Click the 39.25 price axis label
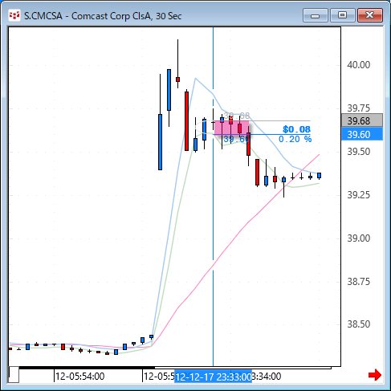 click(359, 195)
